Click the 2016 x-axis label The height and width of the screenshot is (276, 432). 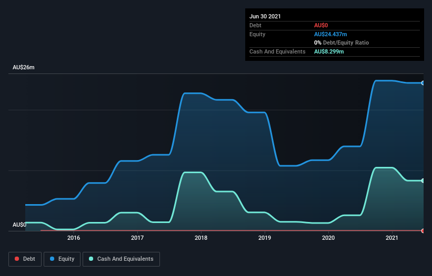[74, 238]
